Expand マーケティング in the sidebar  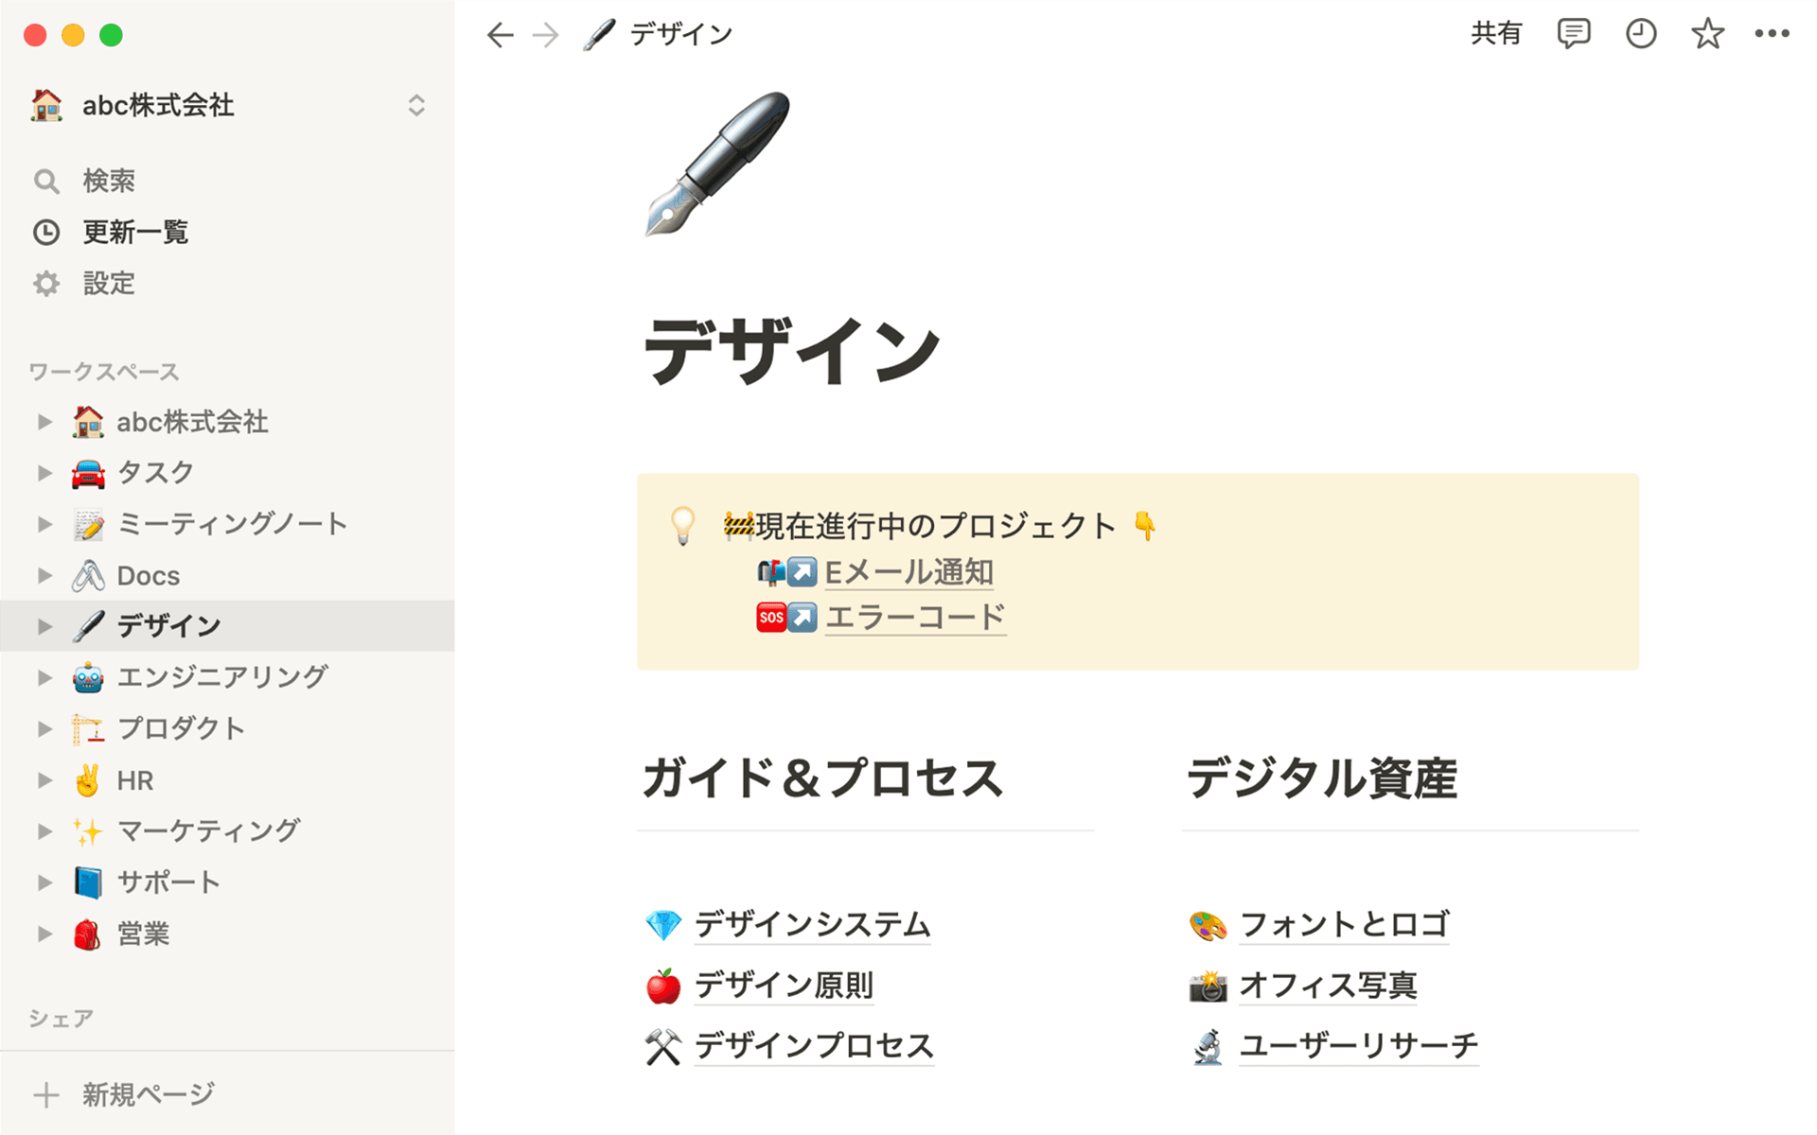[x=44, y=830]
